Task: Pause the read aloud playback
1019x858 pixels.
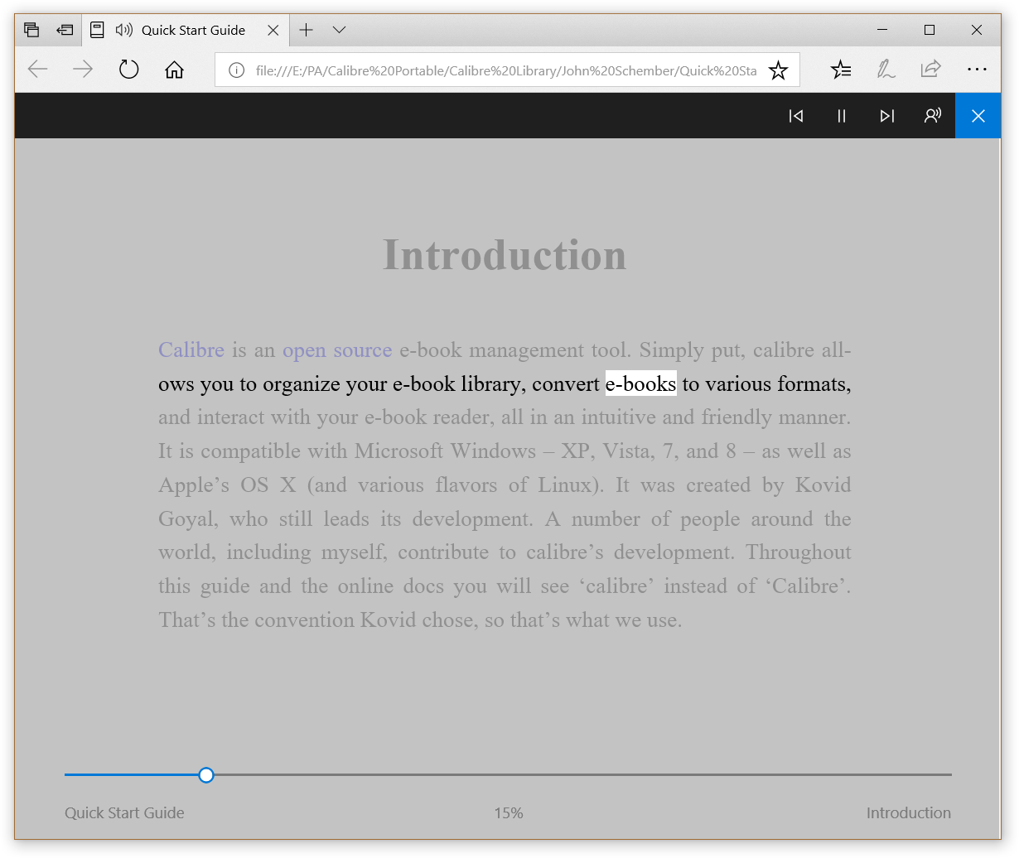Action: click(x=842, y=116)
